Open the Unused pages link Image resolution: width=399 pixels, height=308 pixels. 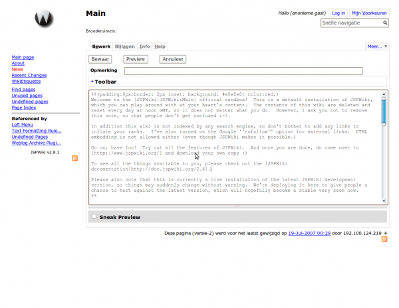click(x=27, y=96)
